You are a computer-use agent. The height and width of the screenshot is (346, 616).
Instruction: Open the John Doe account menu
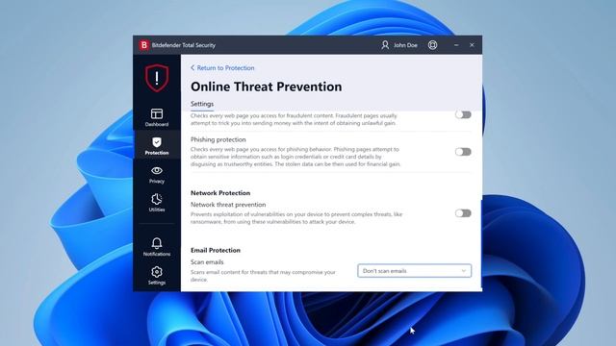pos(399,45)
